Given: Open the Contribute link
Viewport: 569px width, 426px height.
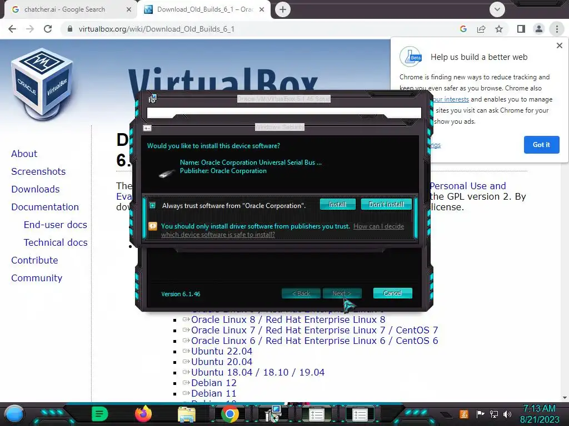Looking at the screenshot, I should (34, 260).
